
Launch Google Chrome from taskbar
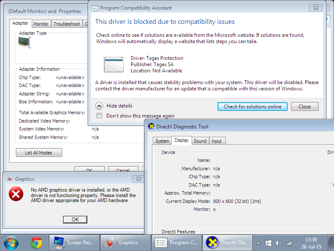36,243
